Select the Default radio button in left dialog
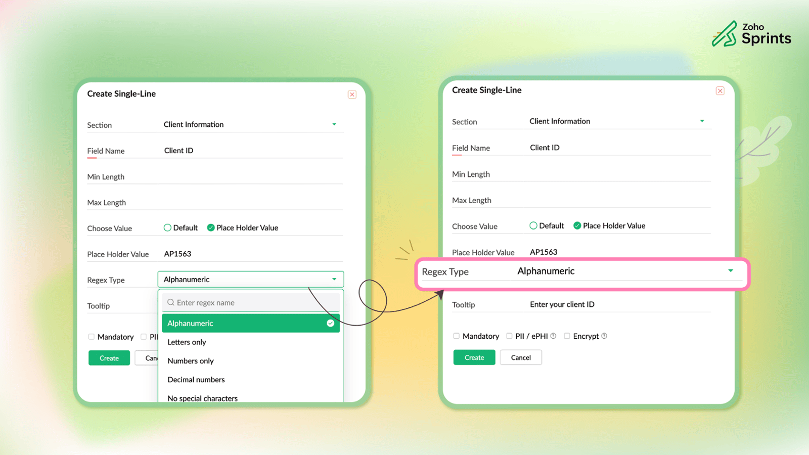Screen dimensions: 809x455 click(x=167, y=227)
